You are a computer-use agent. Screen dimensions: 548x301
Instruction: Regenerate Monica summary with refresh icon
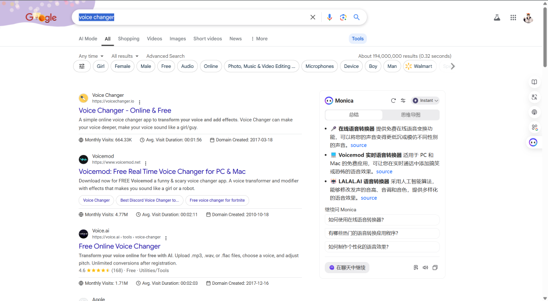(x=393, y=100)
